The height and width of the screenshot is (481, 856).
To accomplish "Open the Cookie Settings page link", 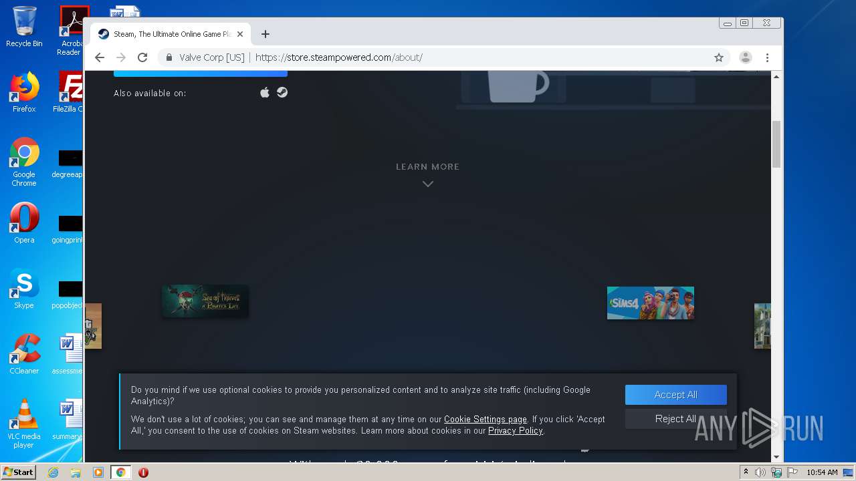I will (x=486, y=420).
